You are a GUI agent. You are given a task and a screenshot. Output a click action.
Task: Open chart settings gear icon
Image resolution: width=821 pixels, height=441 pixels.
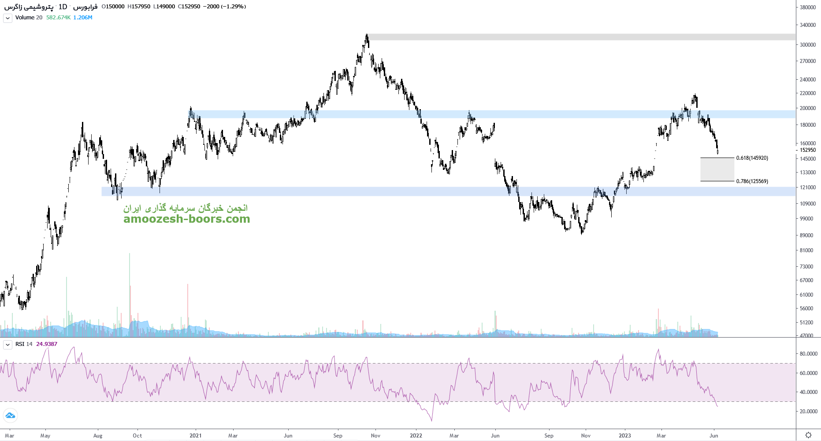(x=808, y=435)
